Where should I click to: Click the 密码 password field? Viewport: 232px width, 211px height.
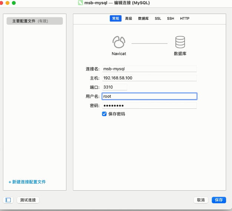(149, 105)
